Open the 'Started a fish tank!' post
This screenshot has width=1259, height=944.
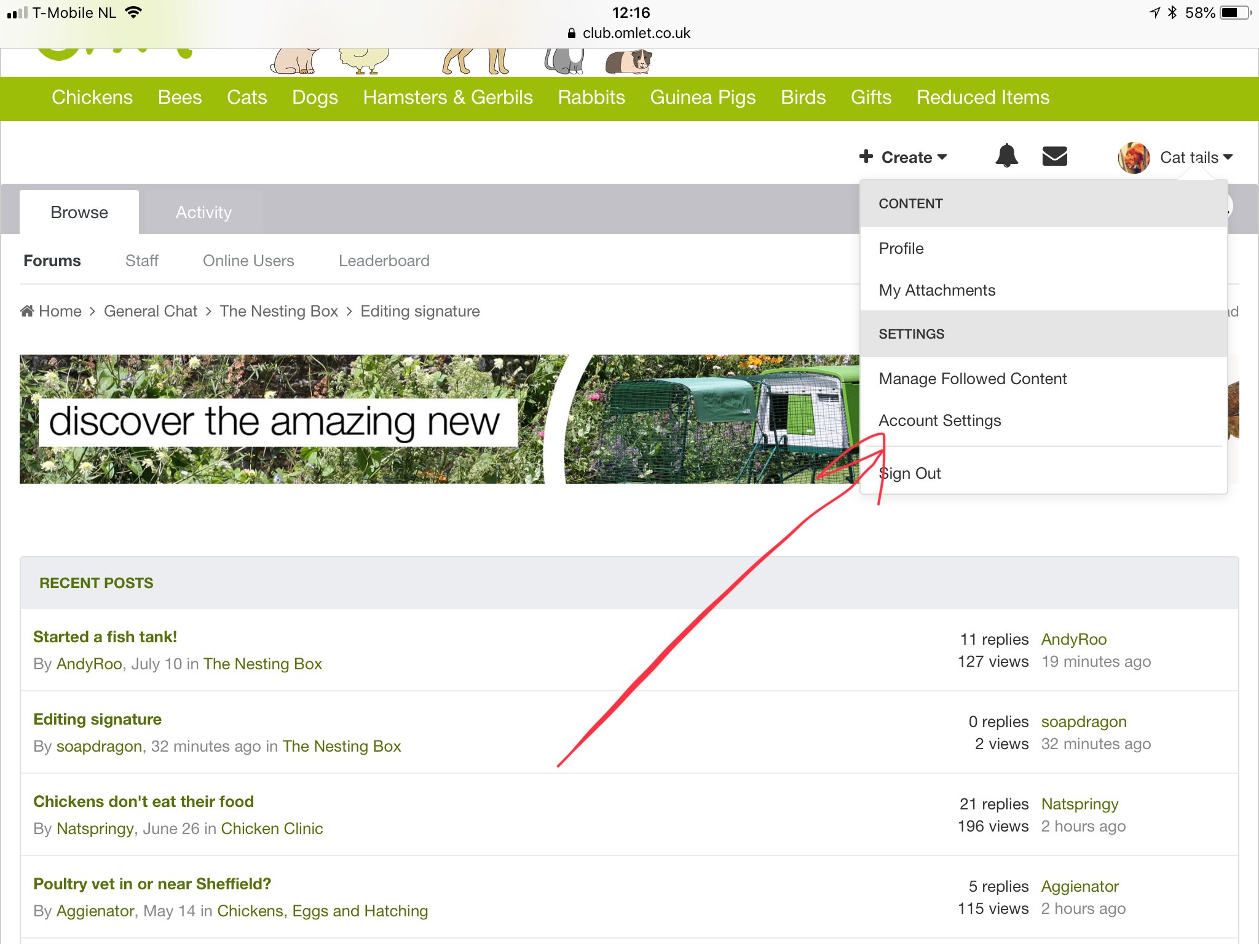click(105, 637)
